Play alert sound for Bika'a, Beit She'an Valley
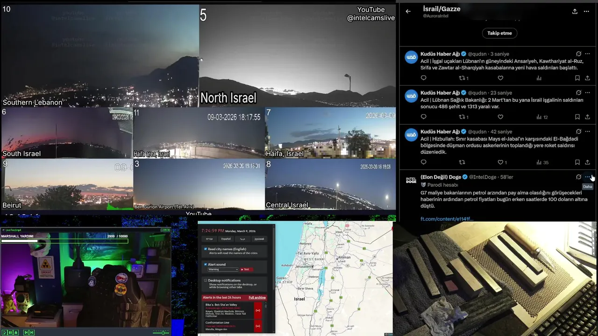This screenshot has width=598, height=336. click(x=257, y=310)
